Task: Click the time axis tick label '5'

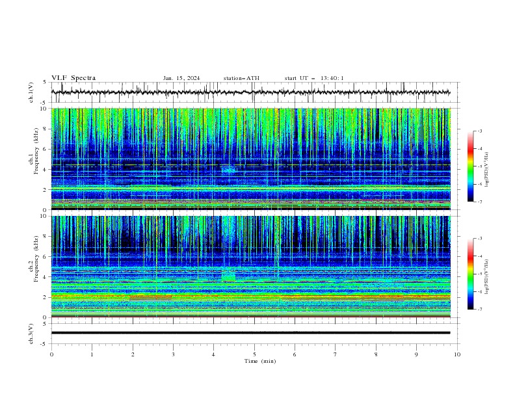Action: (254, 354)
